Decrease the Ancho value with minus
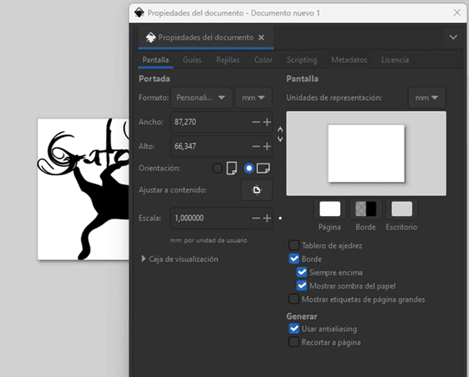 click(x=256, y=122)
